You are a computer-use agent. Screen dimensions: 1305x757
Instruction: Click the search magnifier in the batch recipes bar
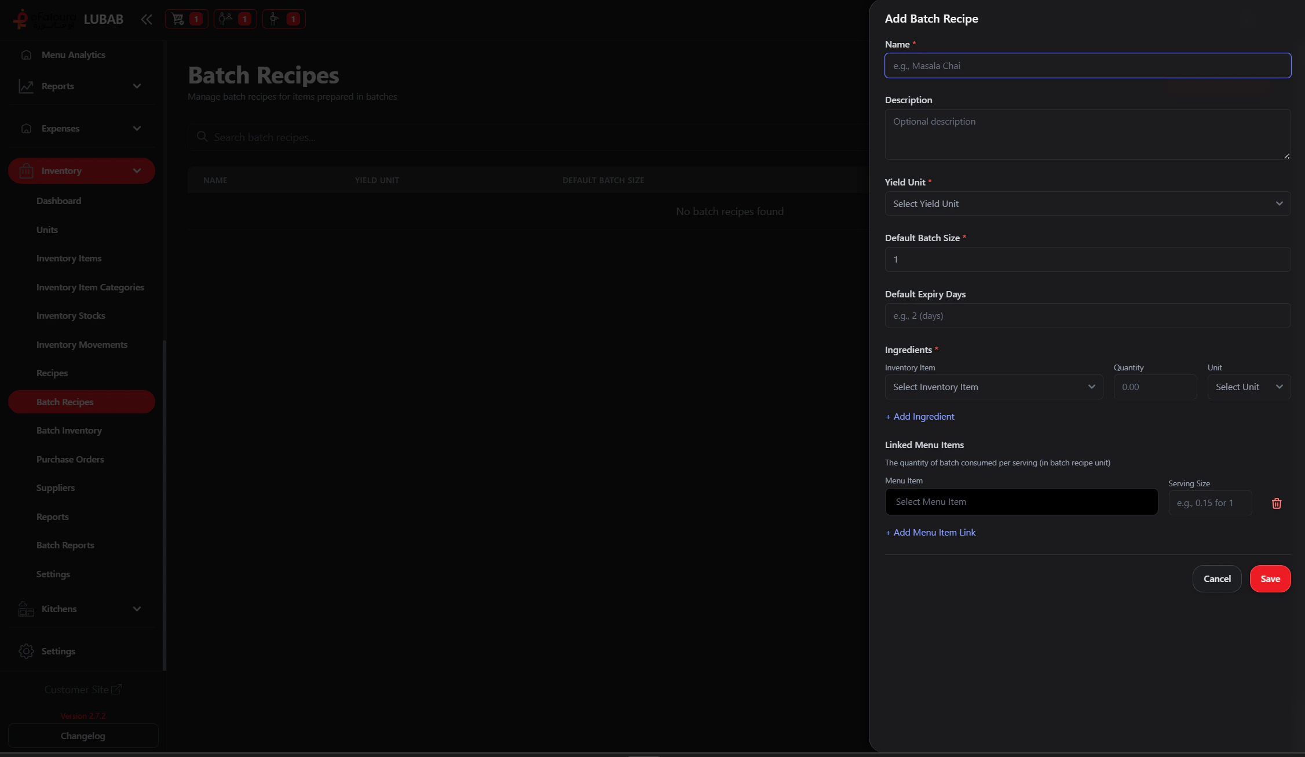(202, 137)
